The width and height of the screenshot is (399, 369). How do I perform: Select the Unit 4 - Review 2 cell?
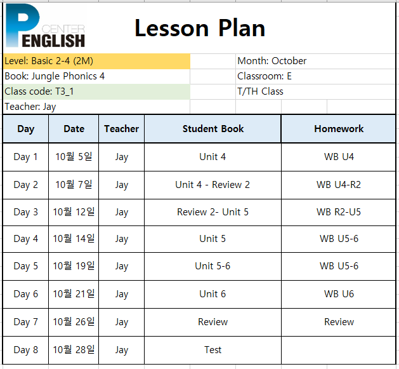(213, 185)
